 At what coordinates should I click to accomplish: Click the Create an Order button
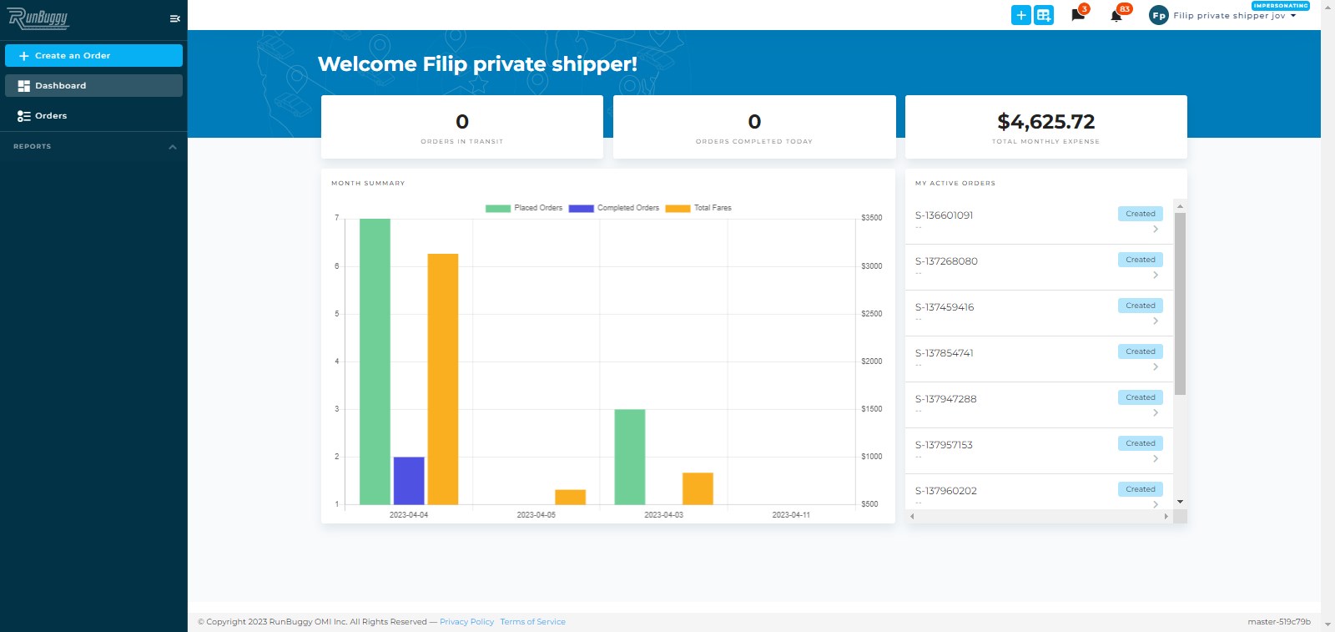pyautogui.click(x=93, y=56)
